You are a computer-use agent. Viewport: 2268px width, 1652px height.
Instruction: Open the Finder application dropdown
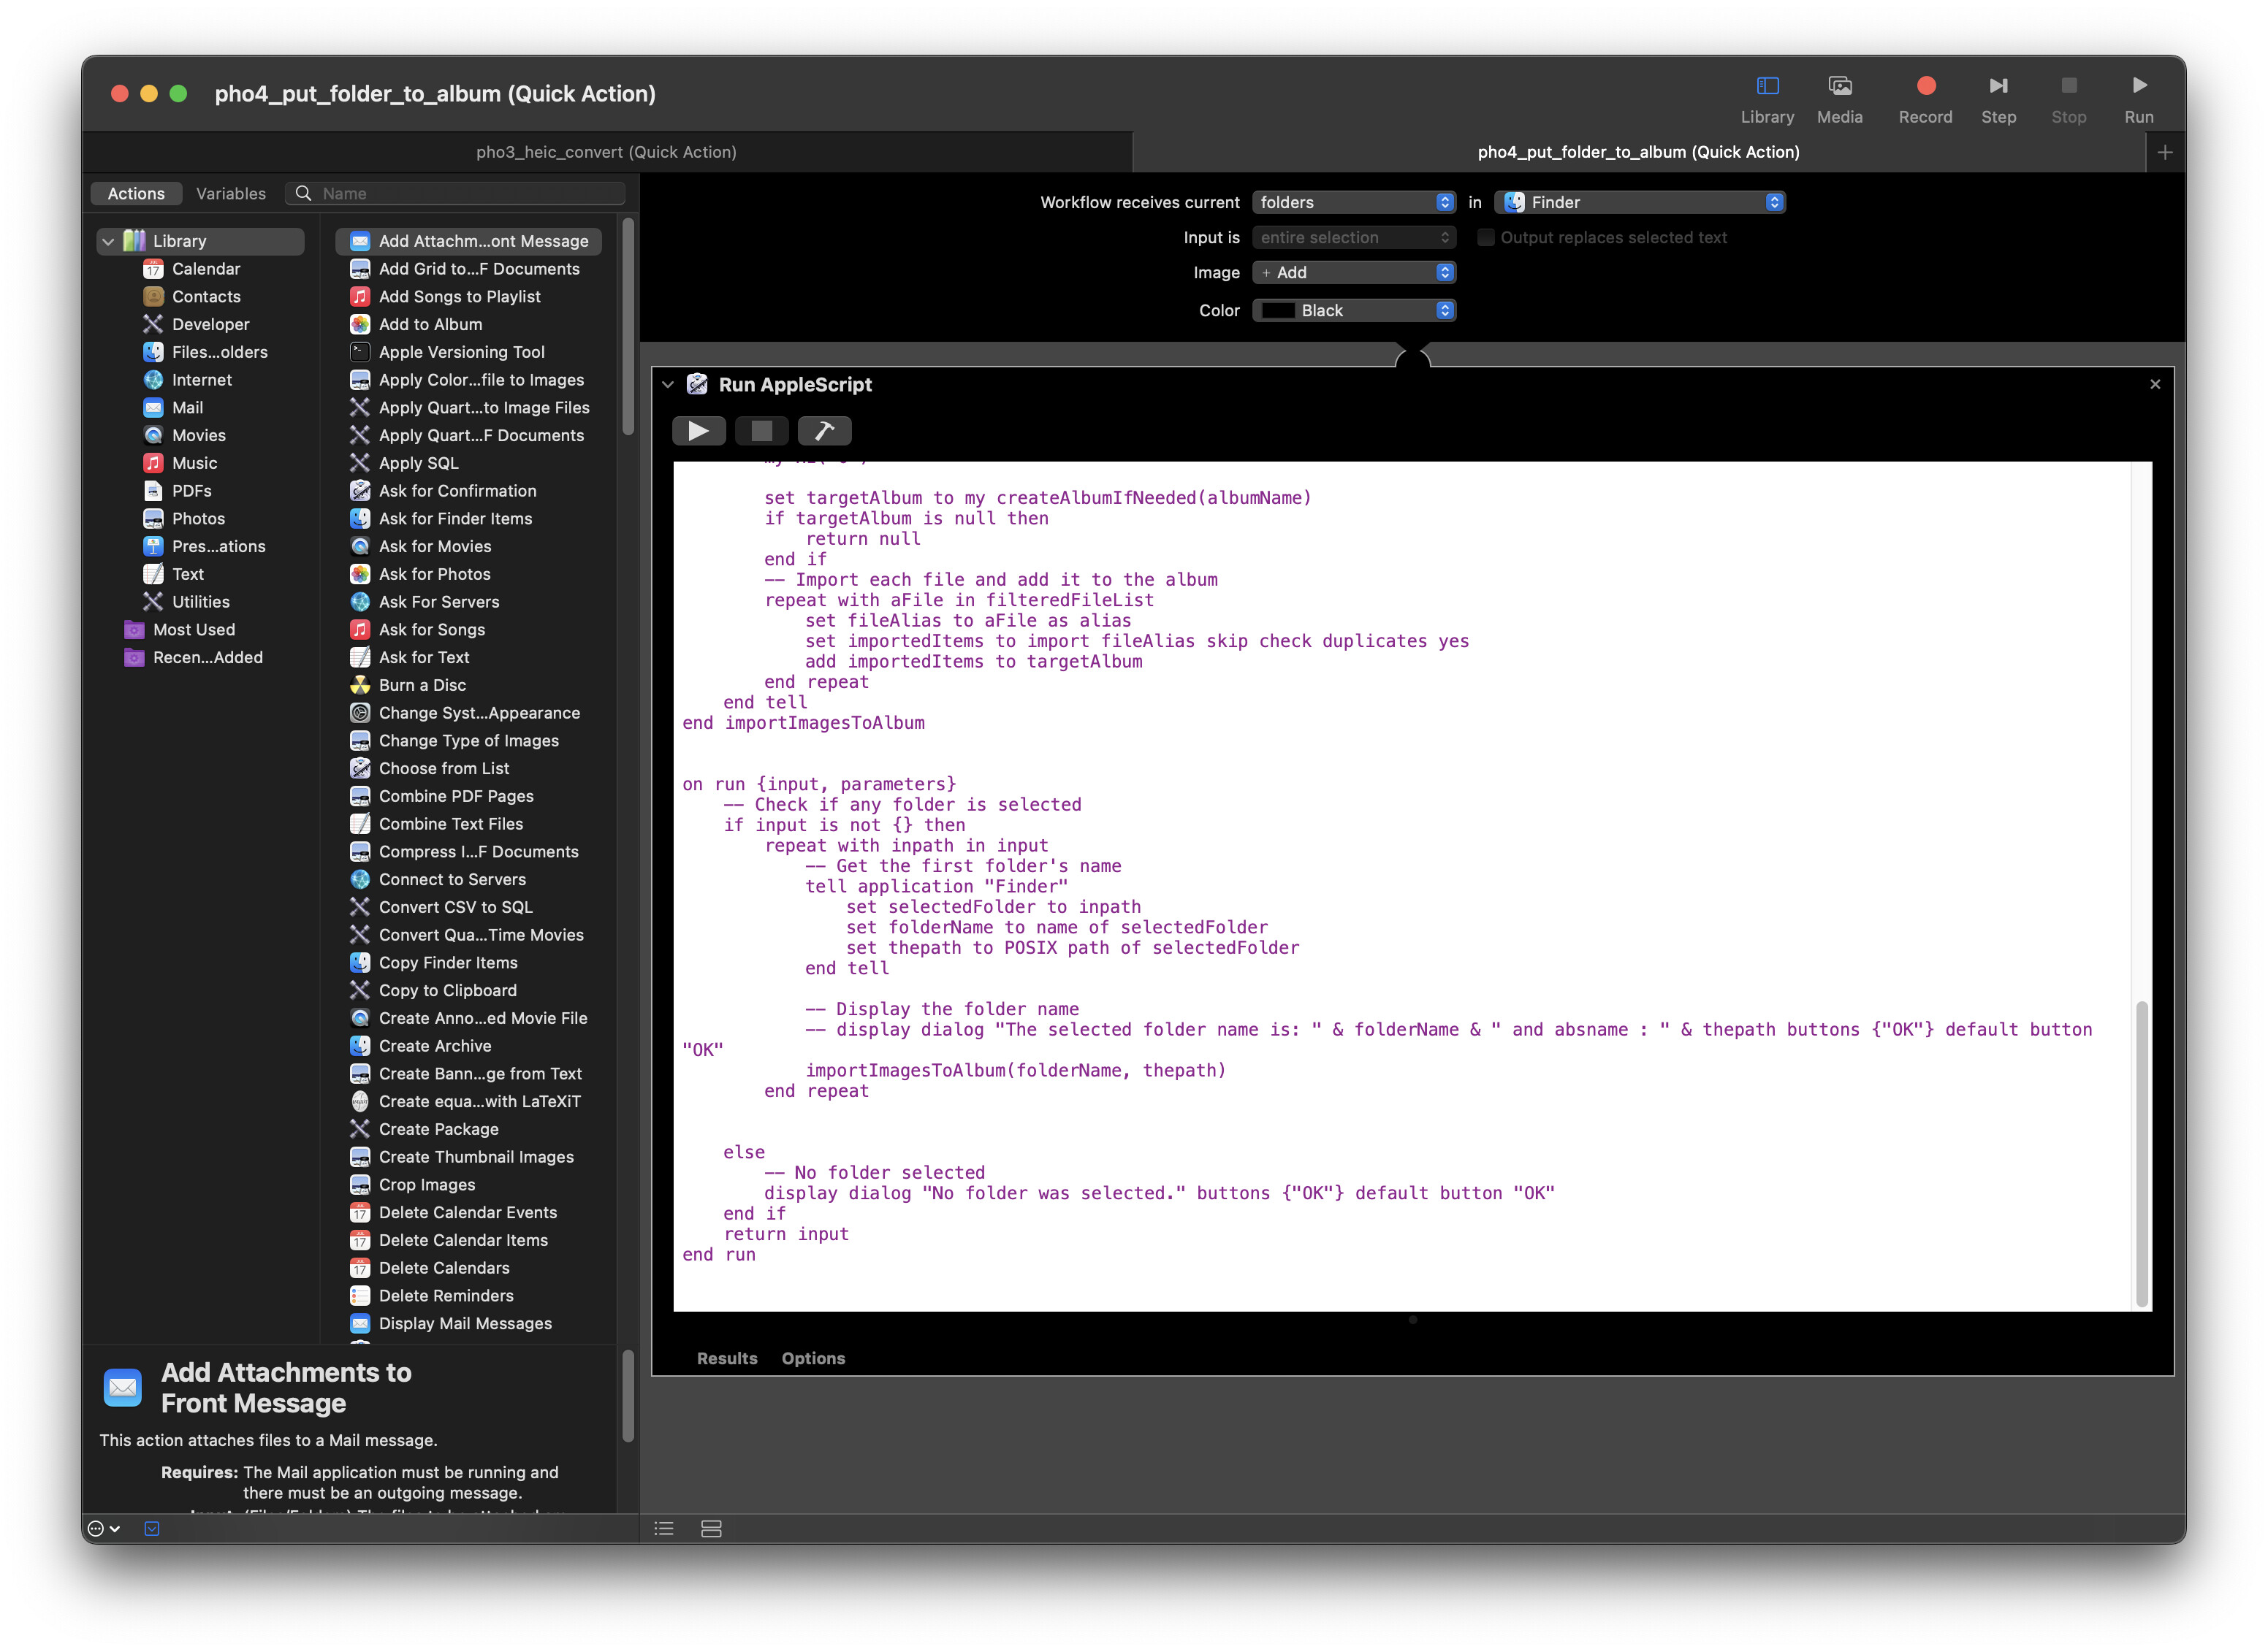pos(1640,203)
